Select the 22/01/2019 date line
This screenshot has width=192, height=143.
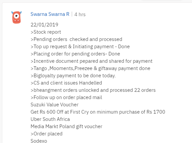pos(44,25)
